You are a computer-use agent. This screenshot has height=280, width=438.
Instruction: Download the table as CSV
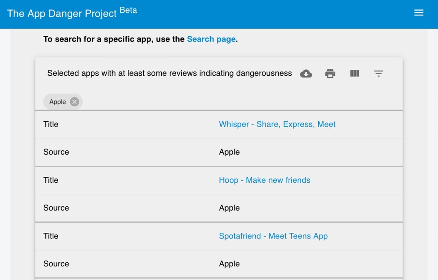tap(306, 74)
